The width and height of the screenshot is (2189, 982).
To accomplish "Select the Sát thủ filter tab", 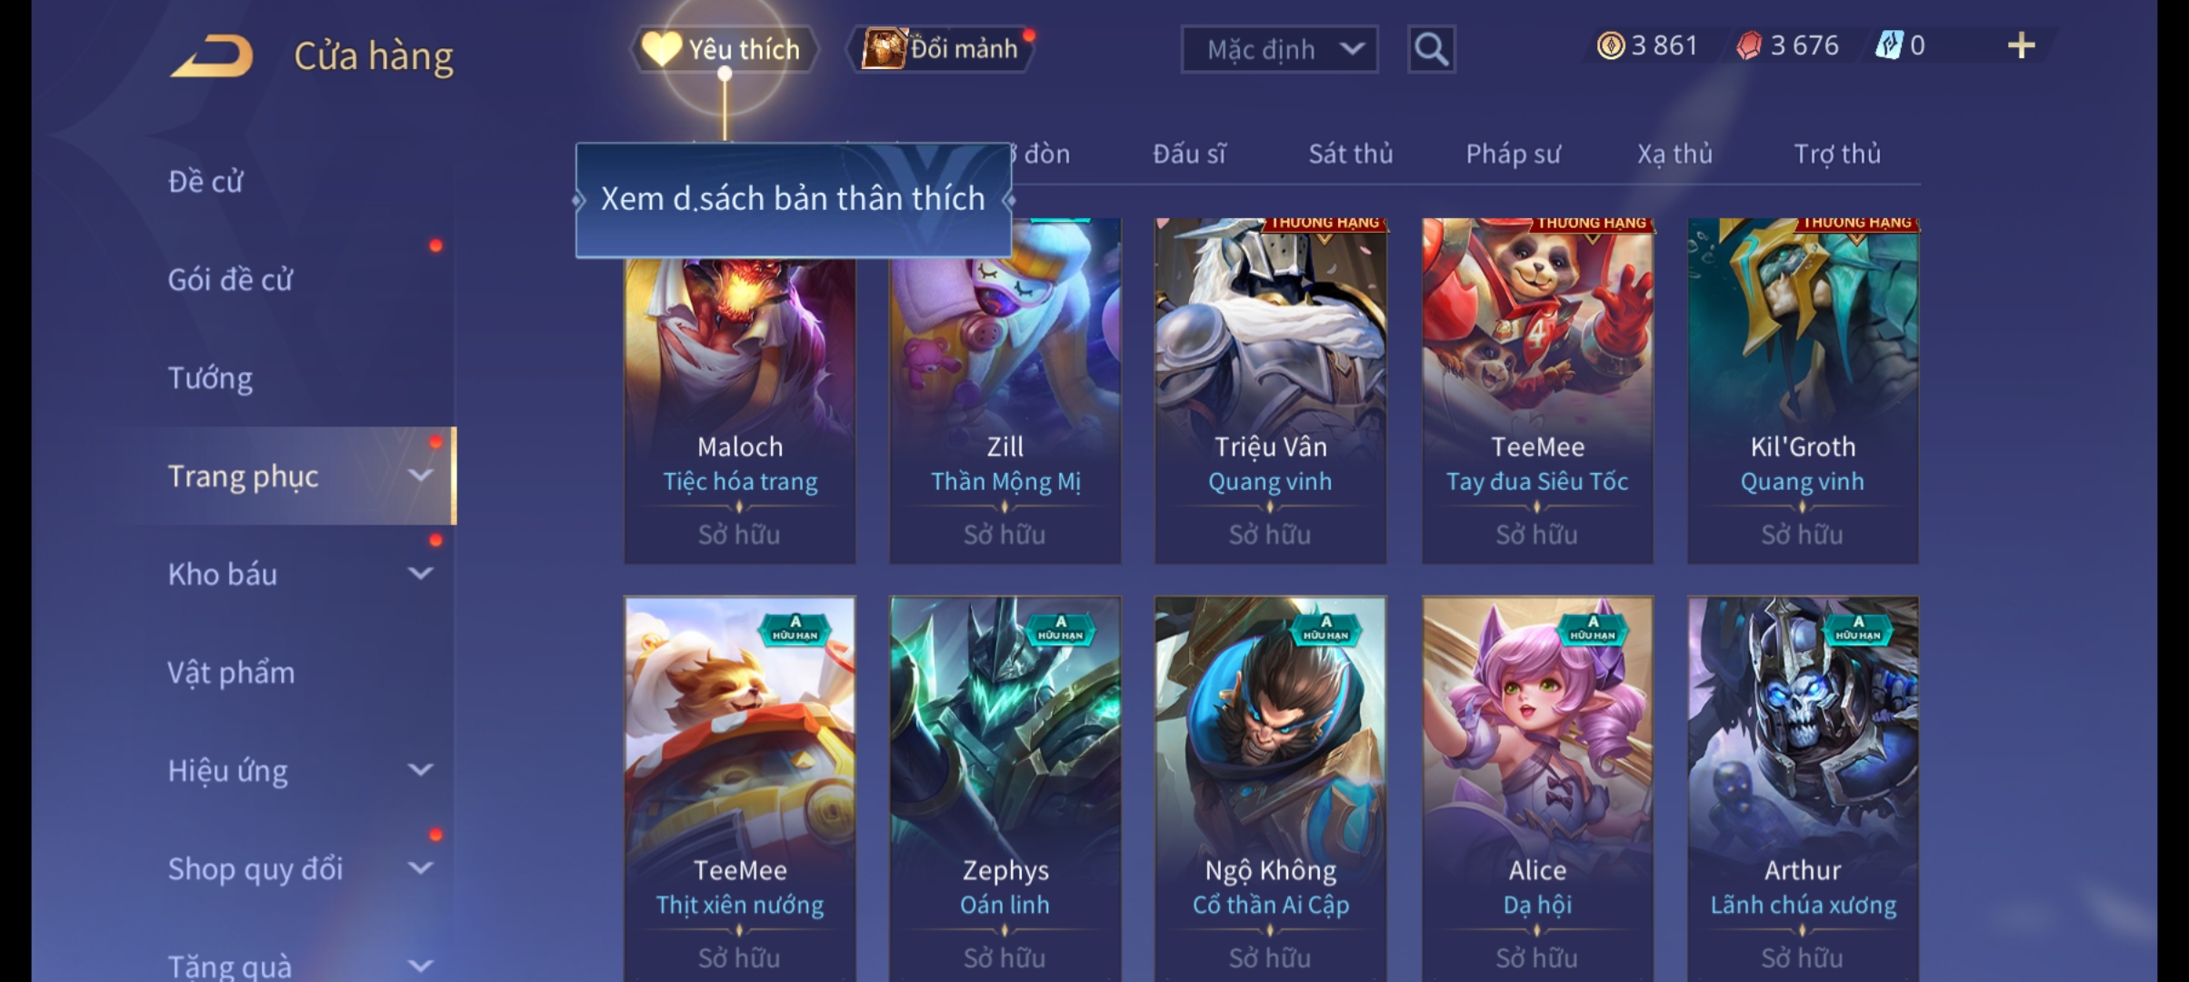I will pos(1350,154).
